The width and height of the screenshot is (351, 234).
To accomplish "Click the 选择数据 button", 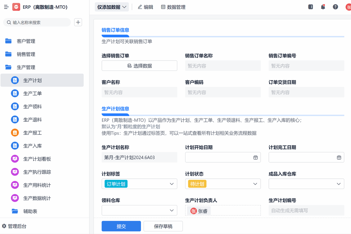I will (139, 66).
